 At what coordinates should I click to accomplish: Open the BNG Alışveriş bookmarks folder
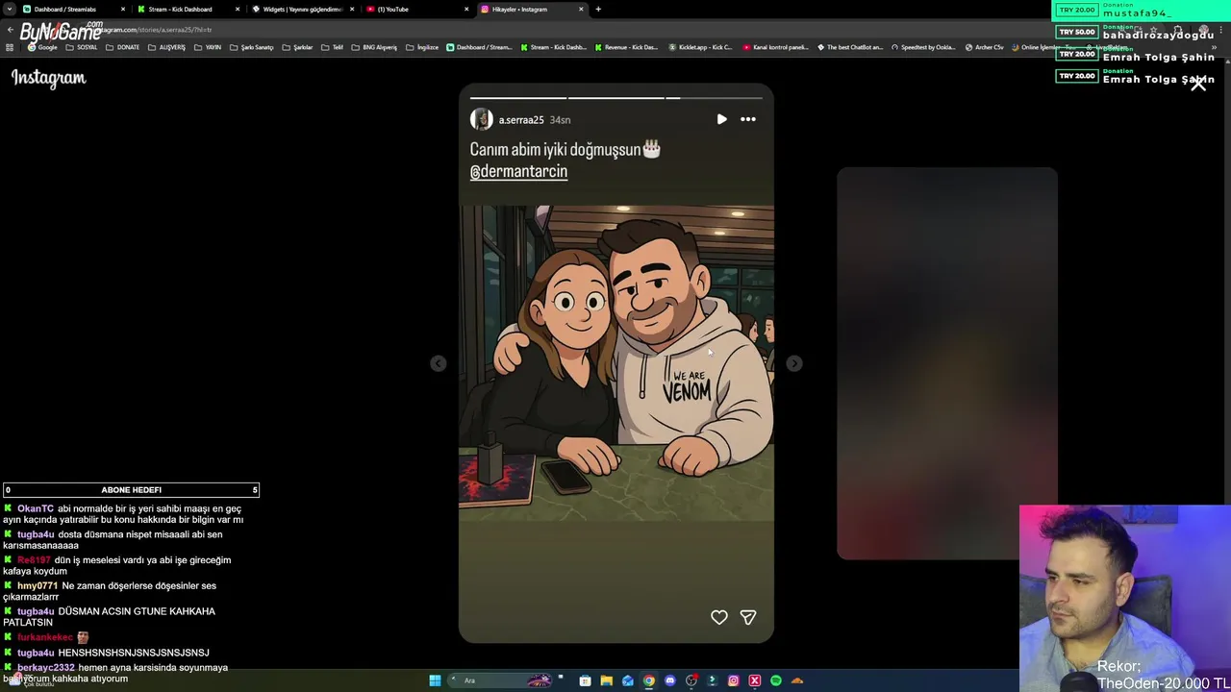tap(374, 47)
